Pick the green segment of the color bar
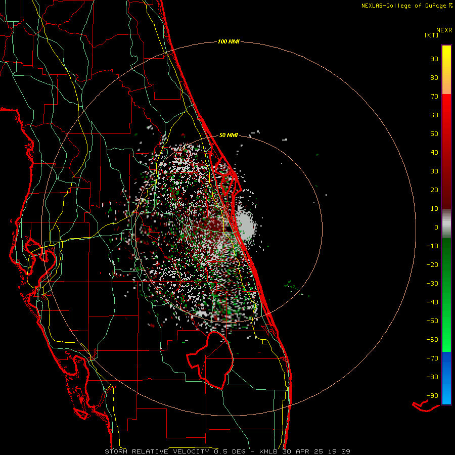 [x=446, y=295]
